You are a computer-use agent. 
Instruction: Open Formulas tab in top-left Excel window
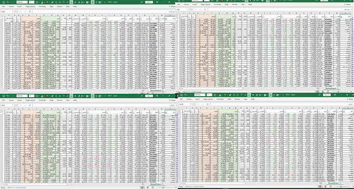tap(43, 7)
